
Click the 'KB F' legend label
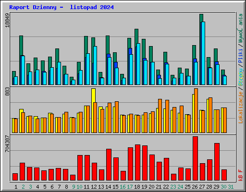241,175
